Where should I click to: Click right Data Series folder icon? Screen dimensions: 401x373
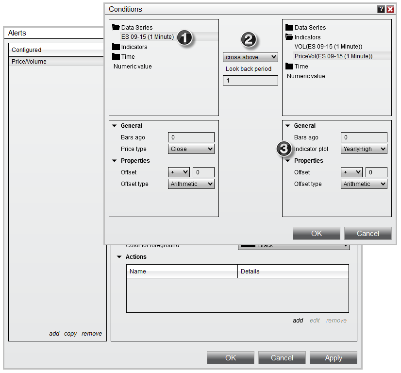[x=289, y=28]
